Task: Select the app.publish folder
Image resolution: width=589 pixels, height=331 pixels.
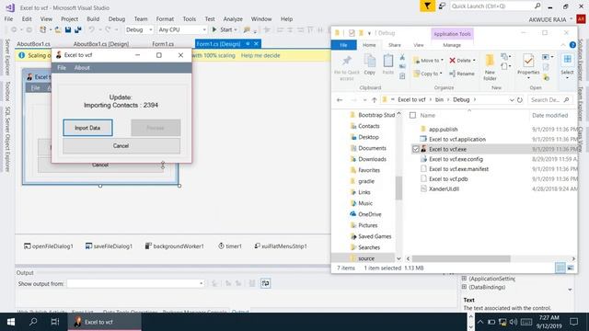Action: pyautogui.click(x=443, y=129)
